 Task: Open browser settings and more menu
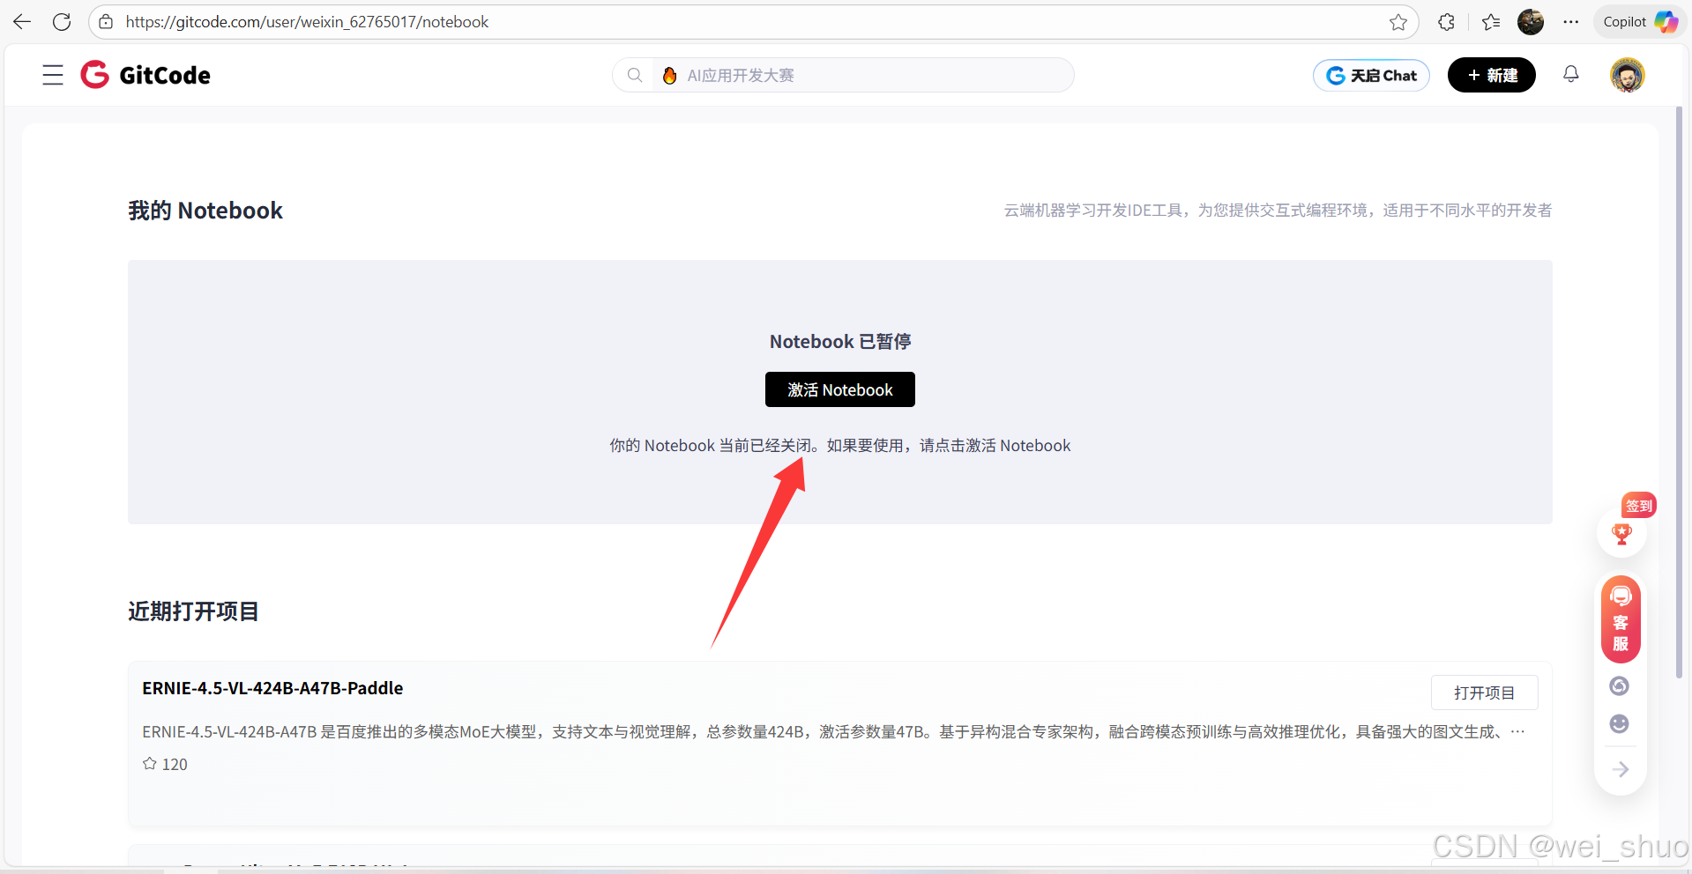click(x=1571, y=22)
